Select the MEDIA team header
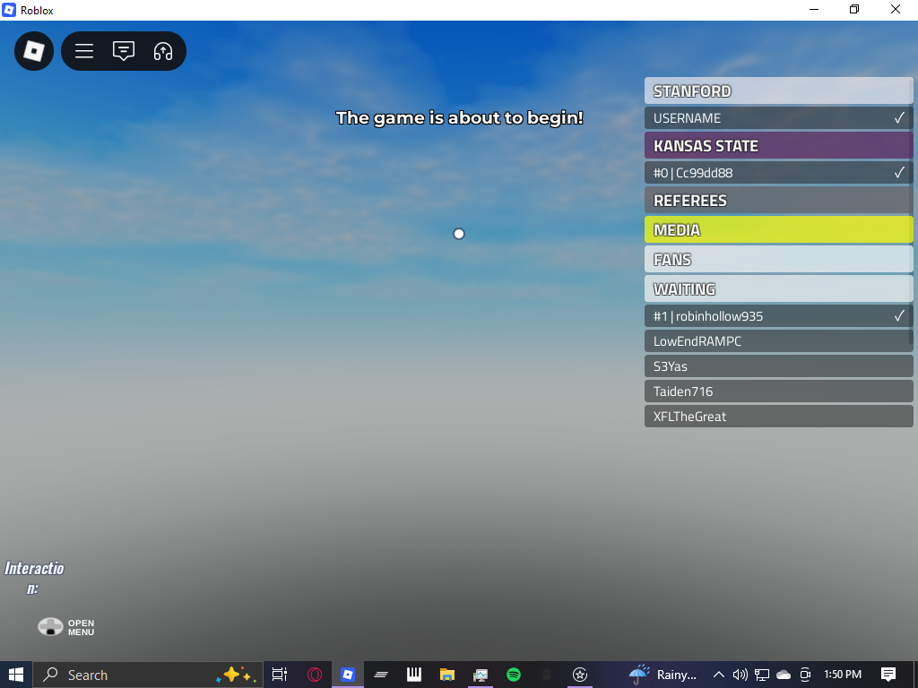918x688 pixels. [x=779, y=229]
